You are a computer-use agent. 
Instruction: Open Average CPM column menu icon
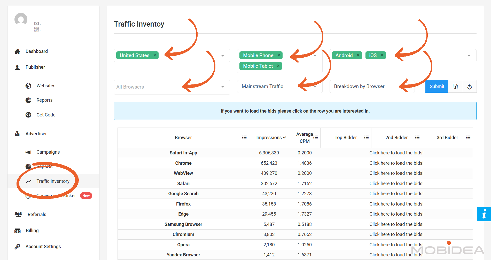(x=315, y=138)
